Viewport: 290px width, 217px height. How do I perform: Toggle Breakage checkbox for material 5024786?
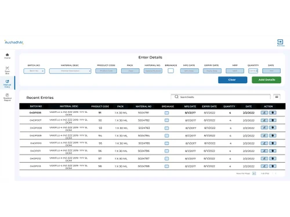pos(166,151)
